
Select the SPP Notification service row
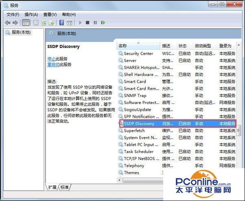177,117
